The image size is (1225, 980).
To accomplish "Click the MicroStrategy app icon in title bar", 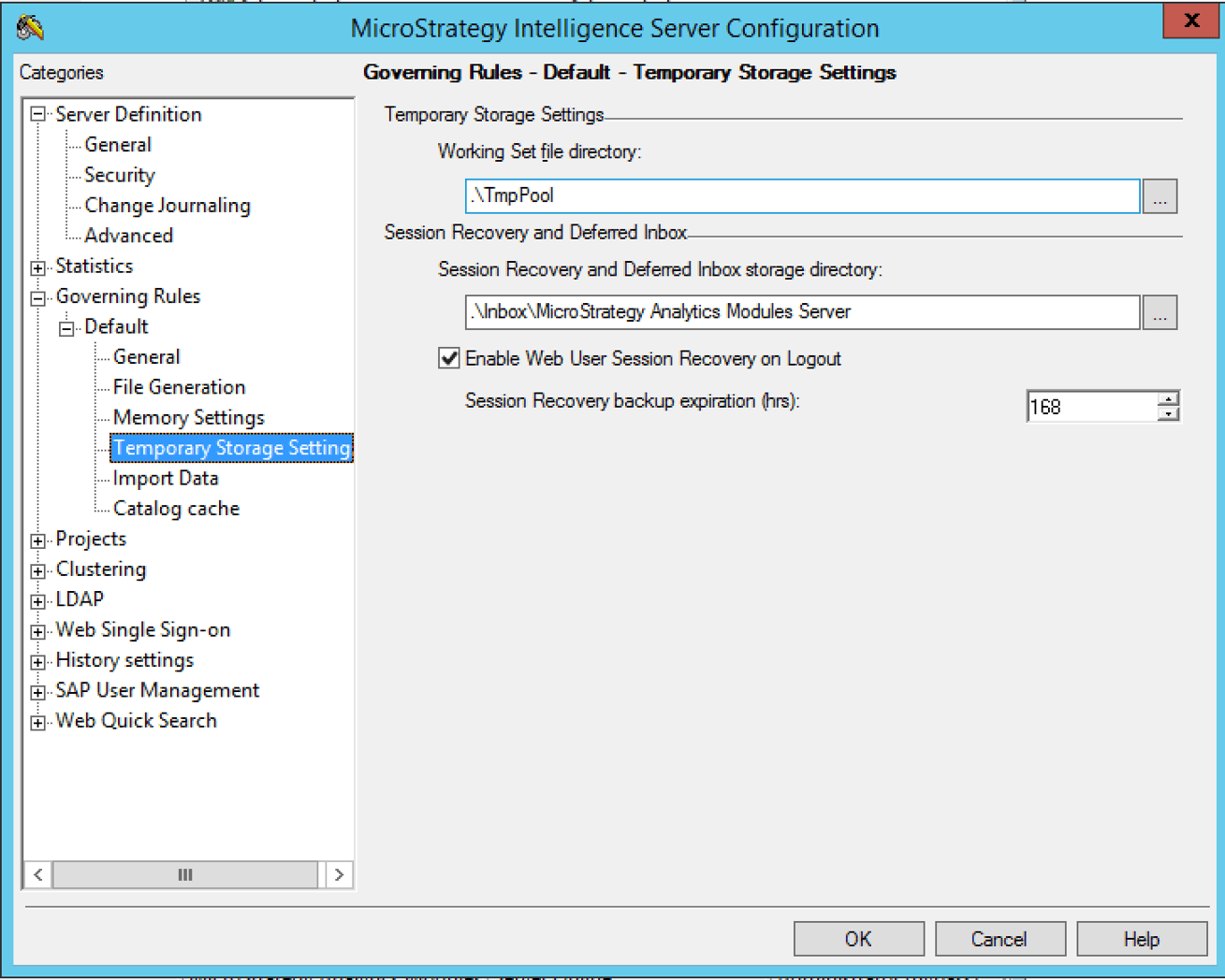I will click(30, 28).
